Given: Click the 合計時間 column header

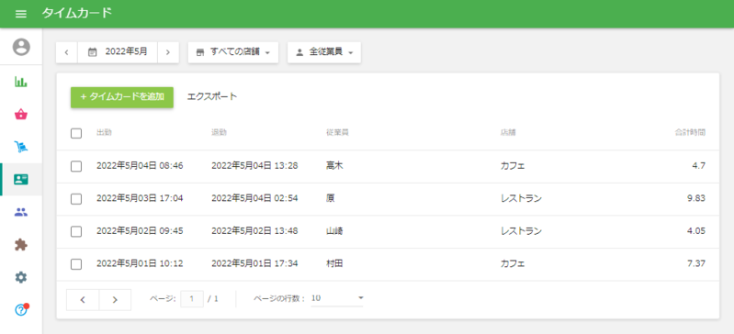Looking at the screenshot, I should point(690,132).
